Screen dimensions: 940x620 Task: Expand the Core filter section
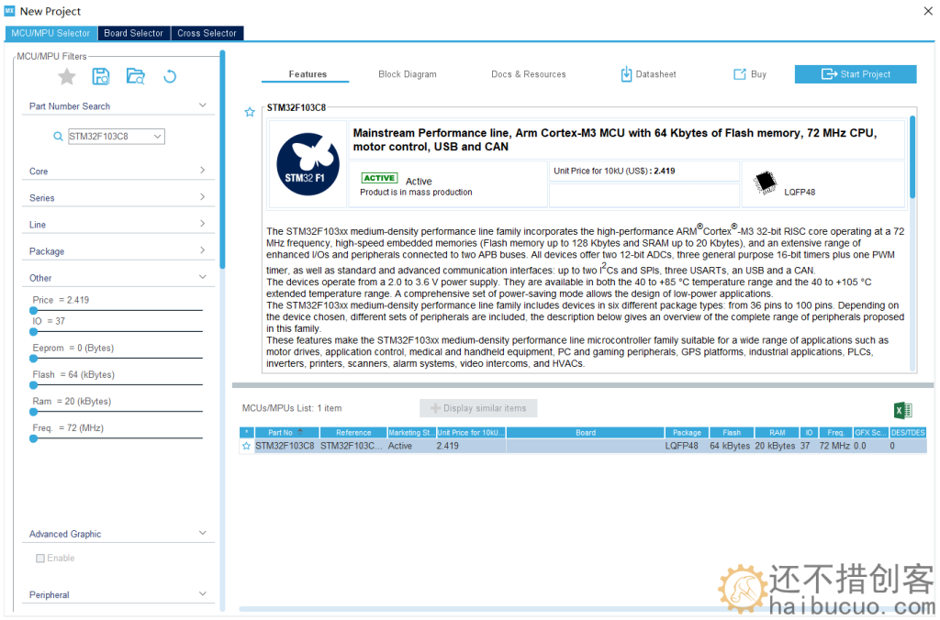point(203,170)
